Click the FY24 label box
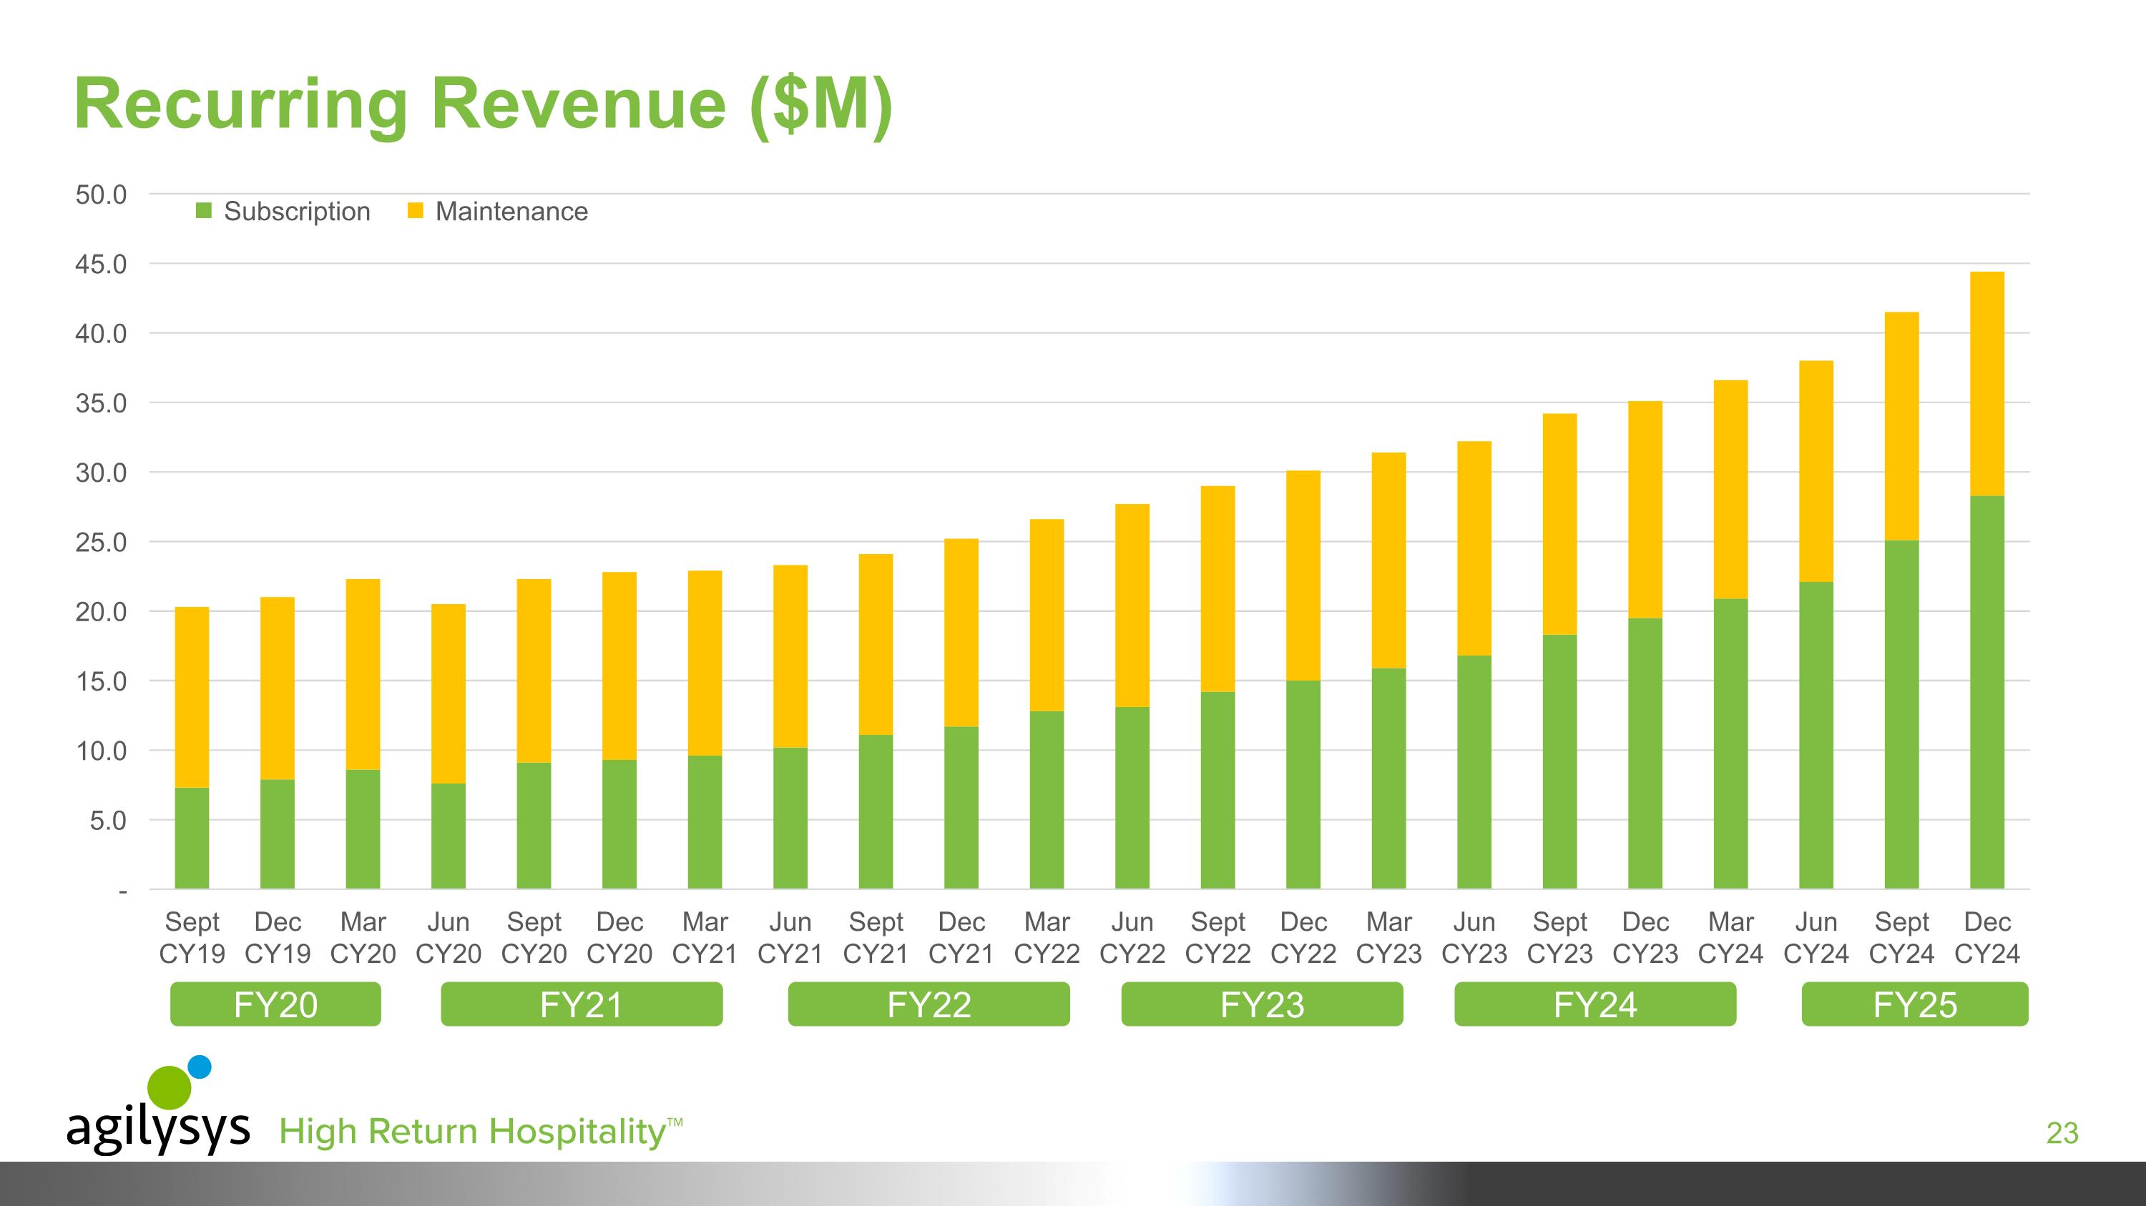 [1595, 1004]
